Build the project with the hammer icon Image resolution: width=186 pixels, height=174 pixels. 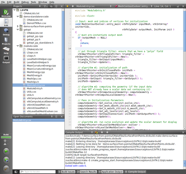point(6,168)
